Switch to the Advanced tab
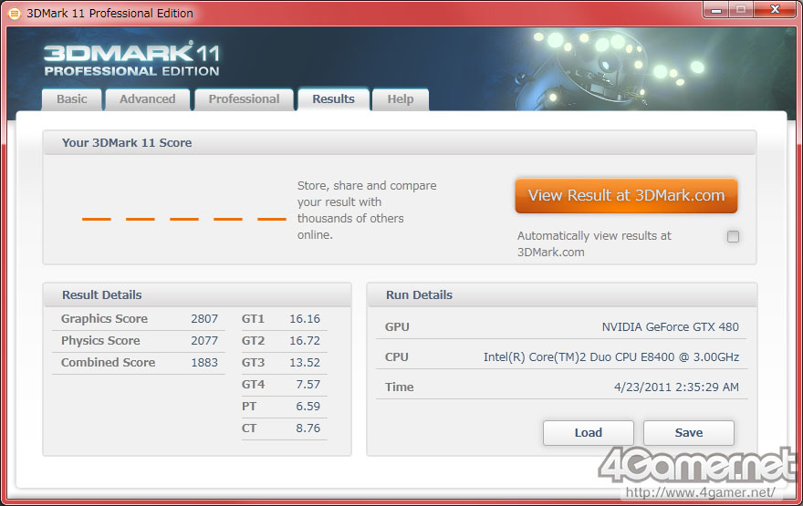 point(148,99)
